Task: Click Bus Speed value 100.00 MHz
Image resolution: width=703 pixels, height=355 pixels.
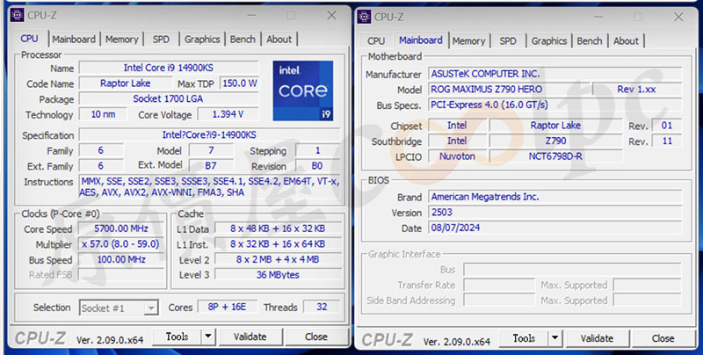Action: (121, 259)
